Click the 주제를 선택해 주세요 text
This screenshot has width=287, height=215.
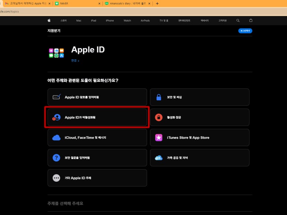[65, 203]
